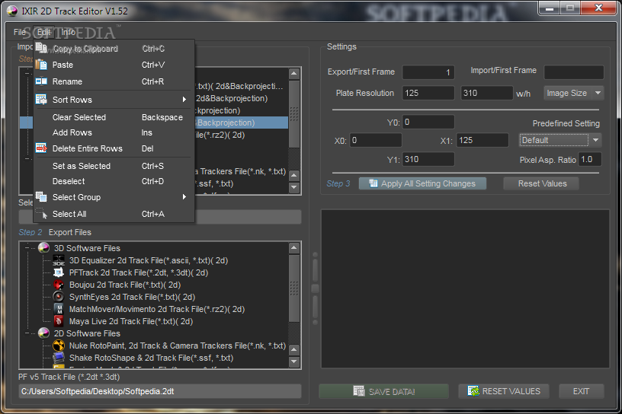Click the Nuke icon in Export Files

tap(59, 346)
